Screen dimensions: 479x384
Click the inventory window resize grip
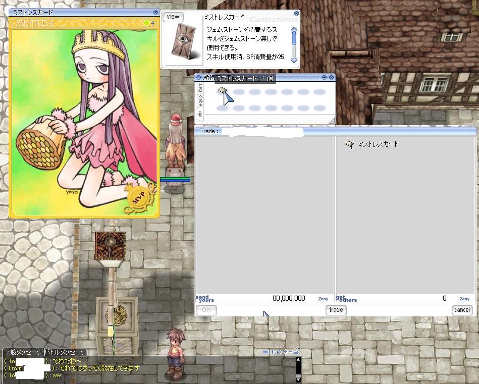coord(332,121)
